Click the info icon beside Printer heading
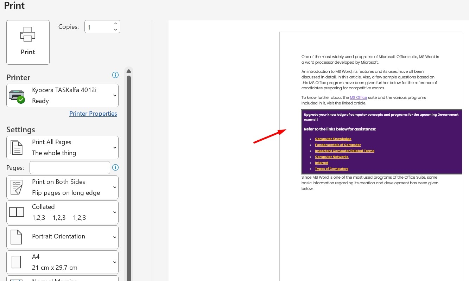Image resolution: width=469 pixels, height=281 pixels. tap(115, 75)
